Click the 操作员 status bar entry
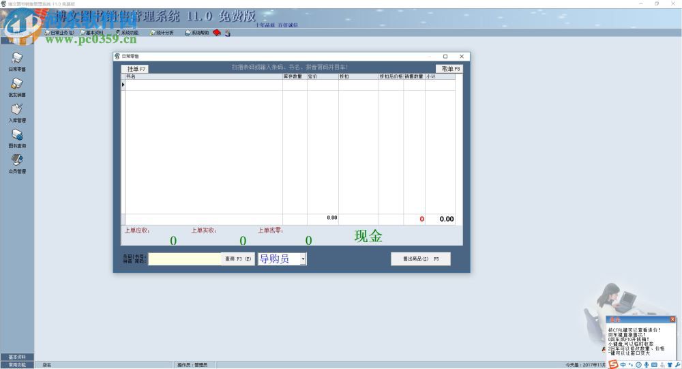 (x=192, y=365)
